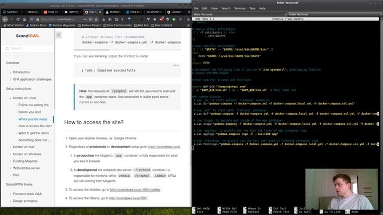Screen dimensions: 383x215
Task: Save page to Pocket icon
Action: (90, 19)
